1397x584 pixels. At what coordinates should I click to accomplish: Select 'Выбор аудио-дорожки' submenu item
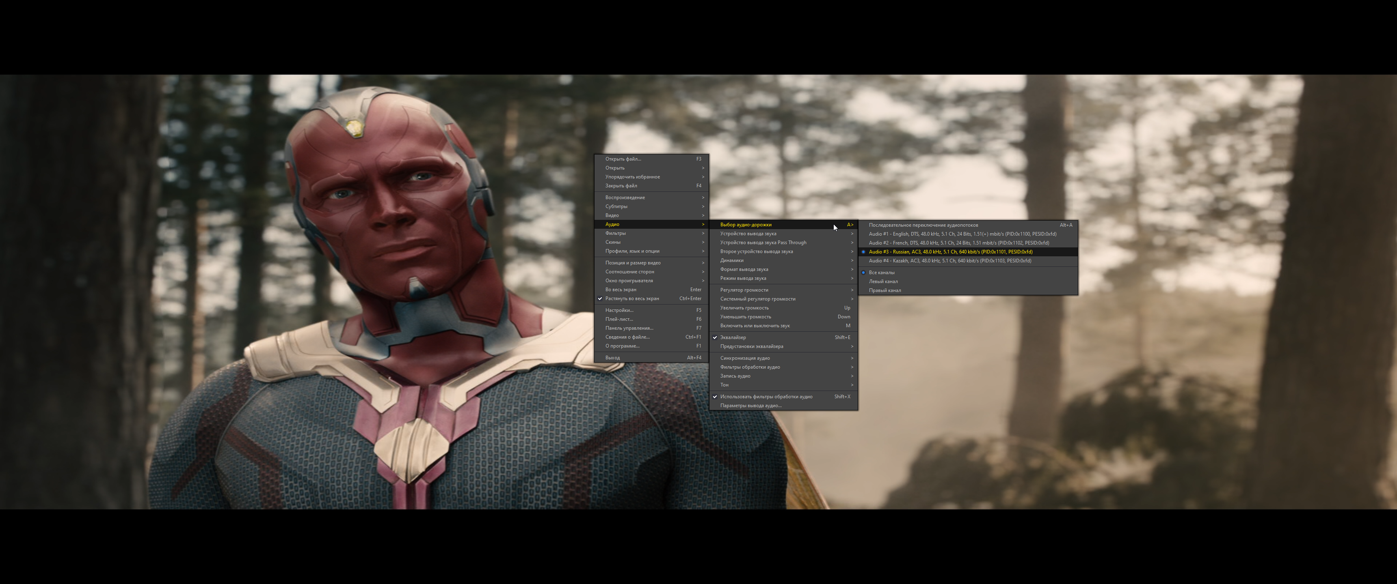(784, 225)
